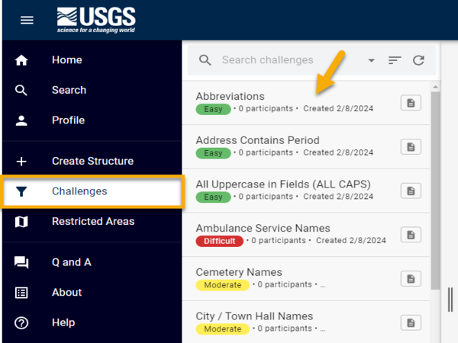Screen dimensions: 458x343
Task: Click '0 participants' under Cemetery Names
Action: 285,284
